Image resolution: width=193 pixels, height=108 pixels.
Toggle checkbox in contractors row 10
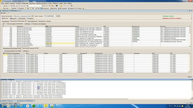[x=11, y=43]
